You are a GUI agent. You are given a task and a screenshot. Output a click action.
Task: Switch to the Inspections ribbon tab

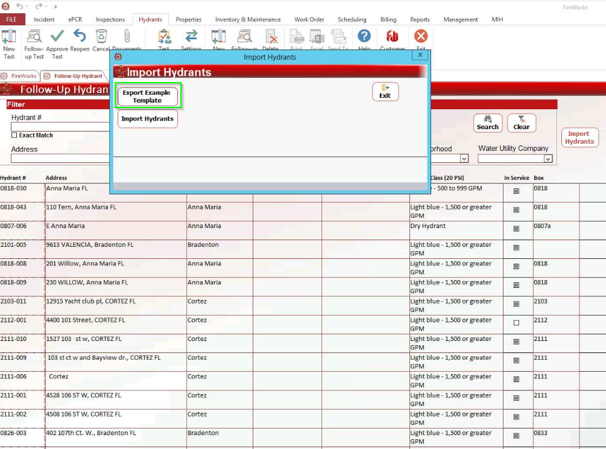point(110,19)
